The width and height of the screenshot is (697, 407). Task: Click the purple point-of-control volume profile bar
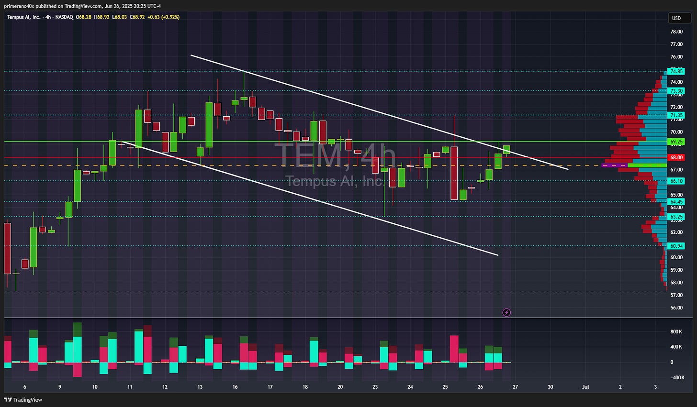(614, 165)
